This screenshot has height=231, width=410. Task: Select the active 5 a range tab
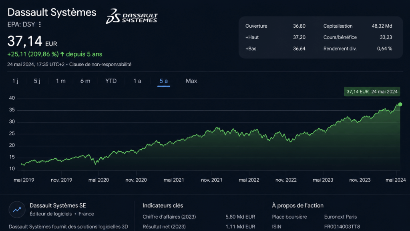pyautogui.click(x=164, y=81)
